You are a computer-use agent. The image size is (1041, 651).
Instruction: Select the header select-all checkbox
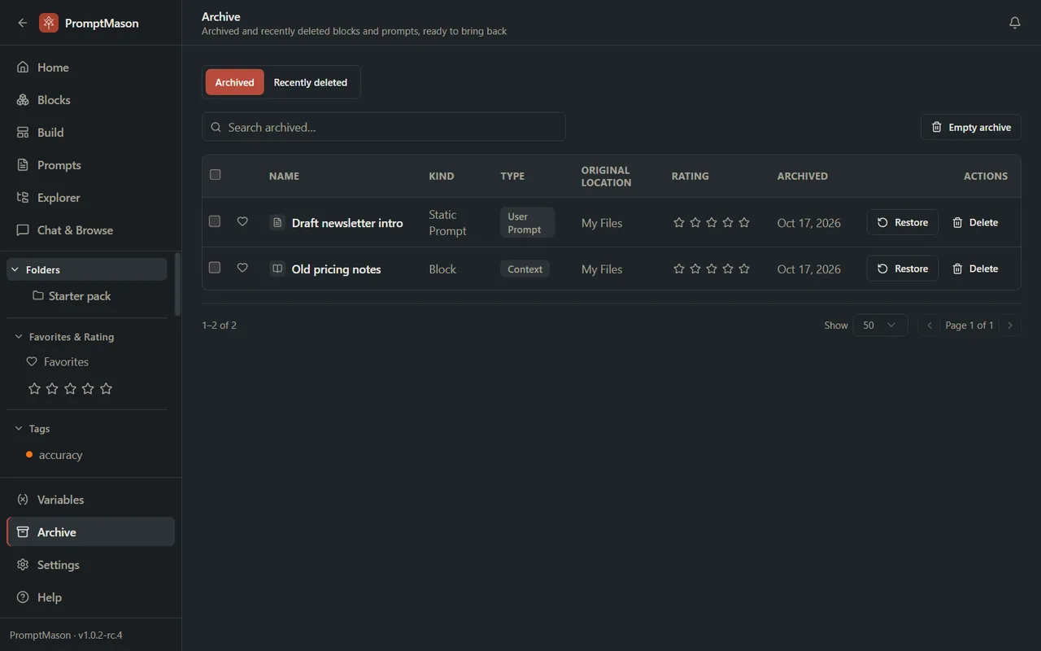pyautogui.click(x=216, y=174)
